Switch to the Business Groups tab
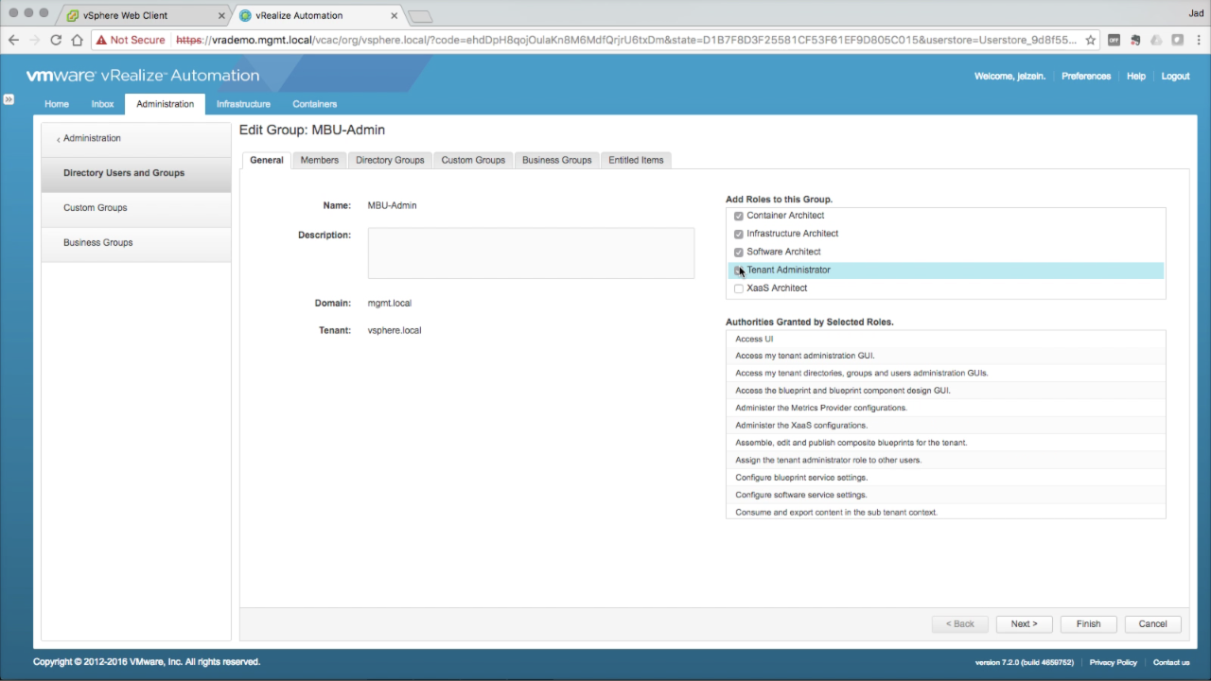 pos(556,160)
